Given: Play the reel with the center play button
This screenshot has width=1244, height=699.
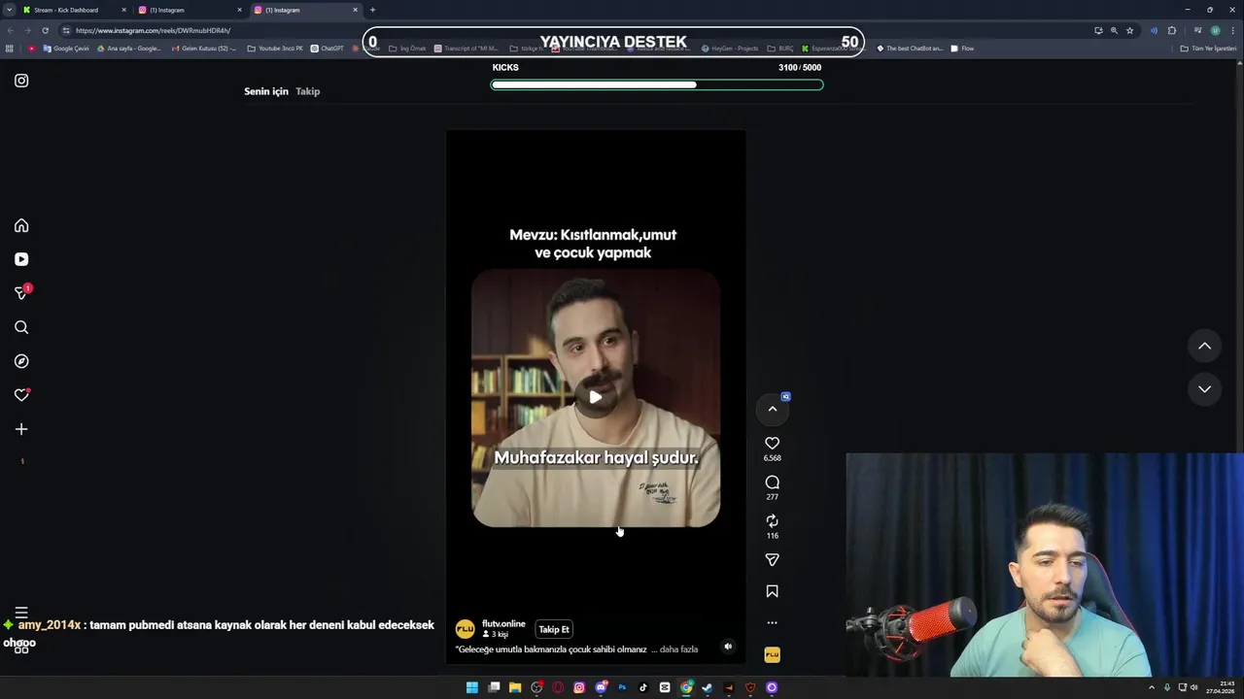Looking at the screenshot, I should point(596,396).
